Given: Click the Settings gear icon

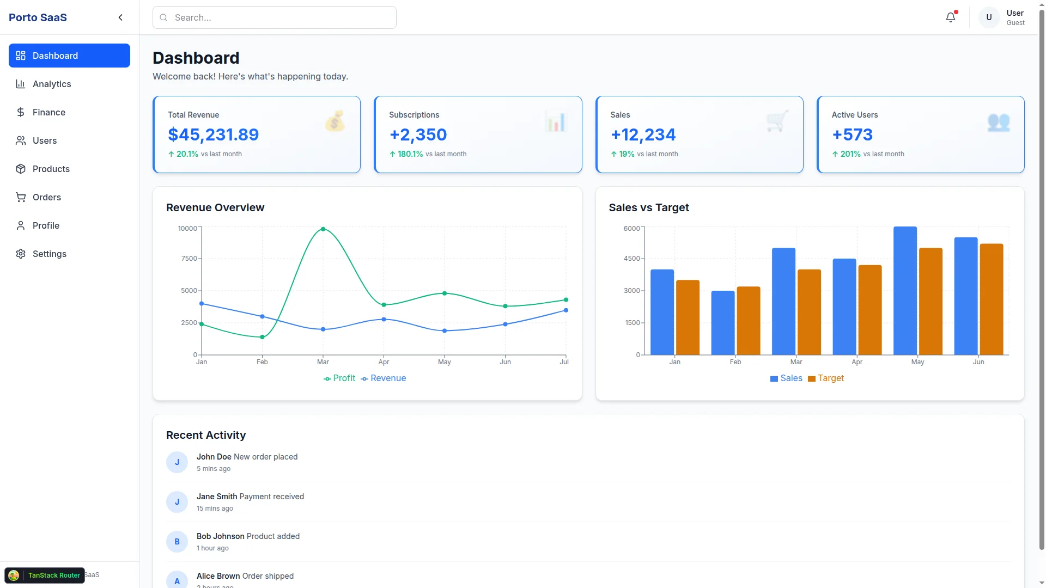Looking at the screenshot, I should (x=21, y=254).
